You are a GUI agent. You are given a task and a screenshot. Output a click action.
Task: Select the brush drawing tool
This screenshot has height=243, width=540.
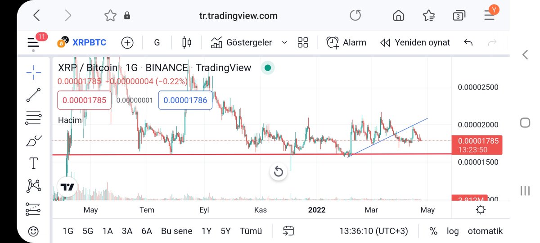(34, 141)
